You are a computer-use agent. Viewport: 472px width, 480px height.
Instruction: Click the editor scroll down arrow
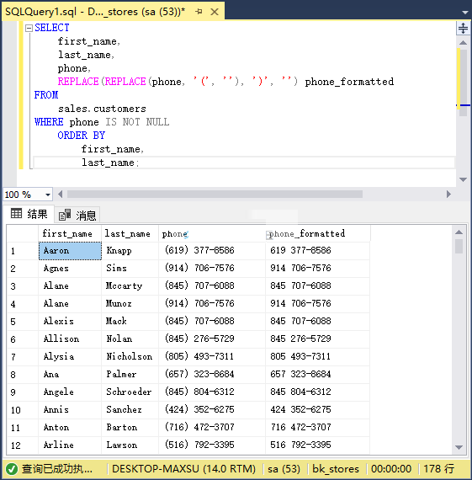pos(463,179)
